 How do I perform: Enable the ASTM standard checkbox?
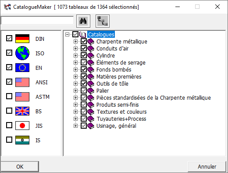coord(9,96)
